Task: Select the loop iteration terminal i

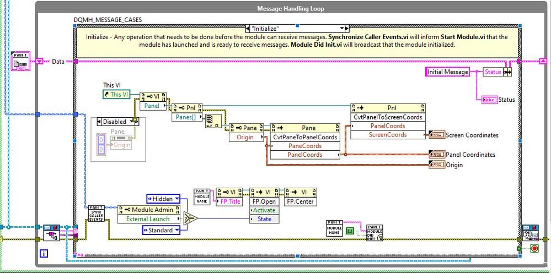Action: tap(44, 253)
